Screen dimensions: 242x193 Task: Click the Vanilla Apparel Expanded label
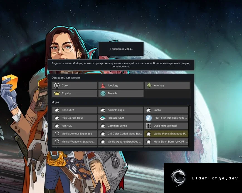coord(124,142)
